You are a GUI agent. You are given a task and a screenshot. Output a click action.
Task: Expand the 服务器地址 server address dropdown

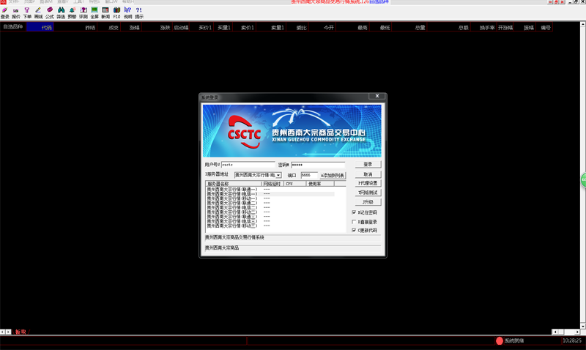pyautogui.click(x=278, y=176)
